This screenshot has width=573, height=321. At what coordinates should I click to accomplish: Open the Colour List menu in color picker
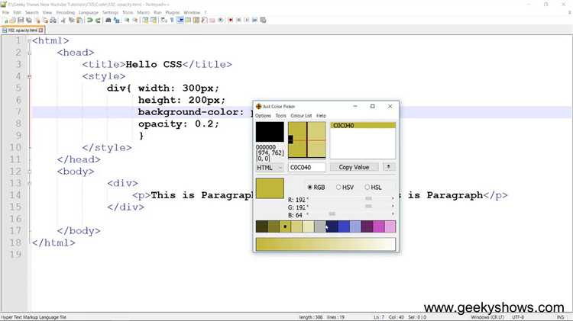pyautogui.click(x=301, y=116)
